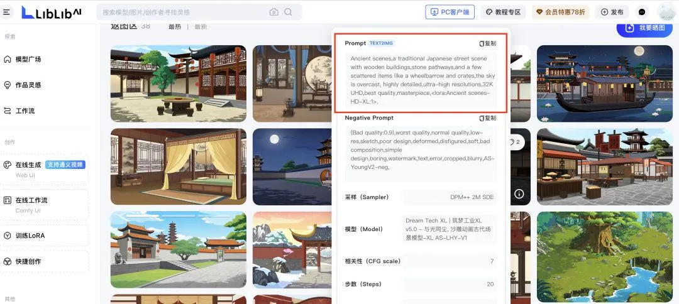This screenshot has width=679, height=304.
Task: Click the Prompt text box content
Action: (421, 80)
